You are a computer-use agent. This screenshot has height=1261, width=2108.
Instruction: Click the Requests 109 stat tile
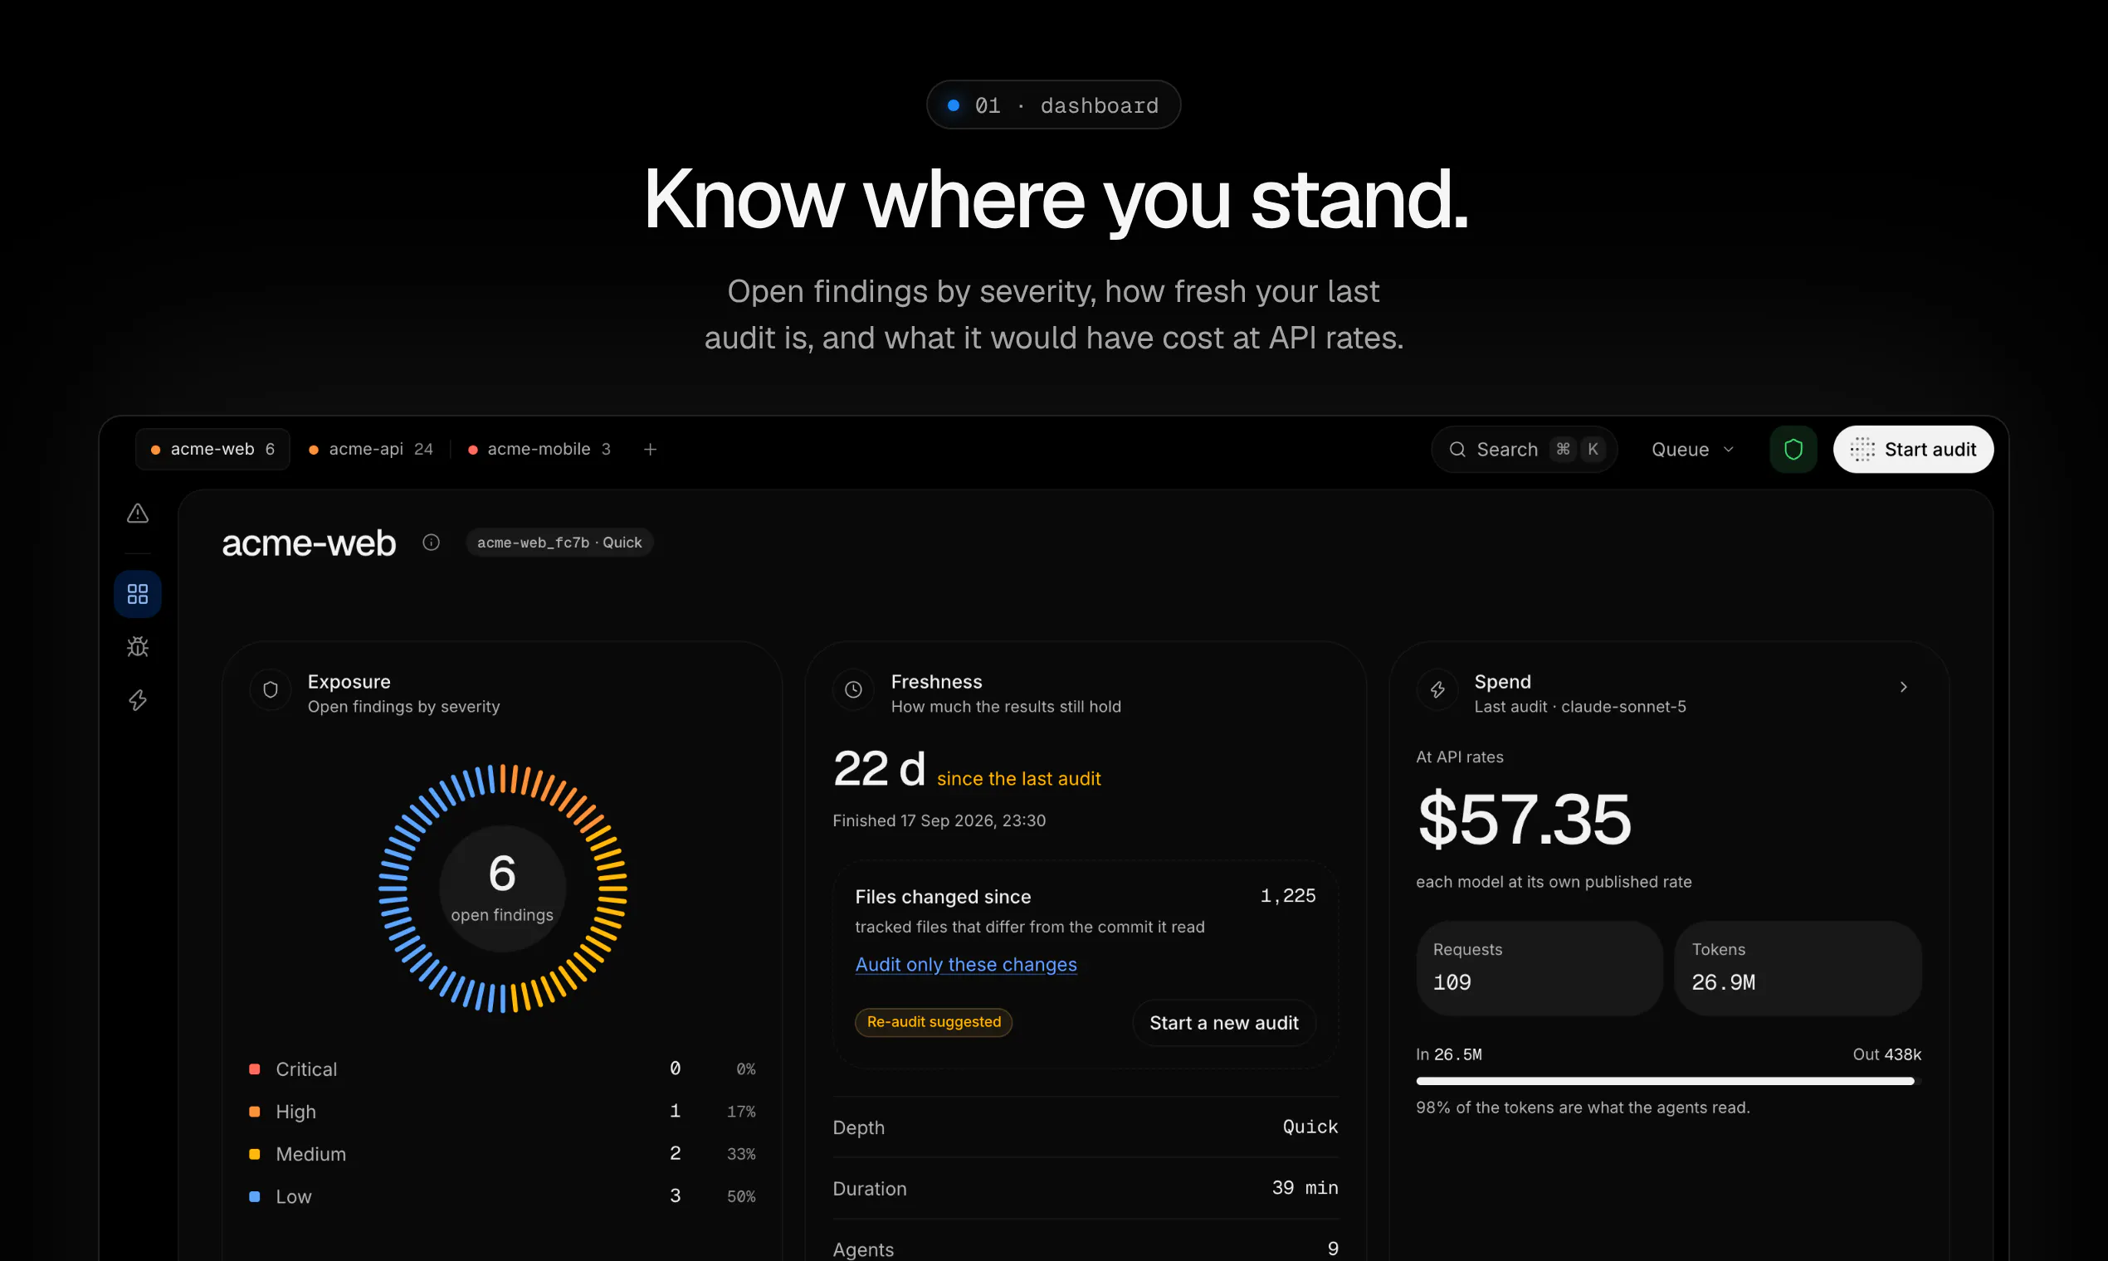(1540, 969)
